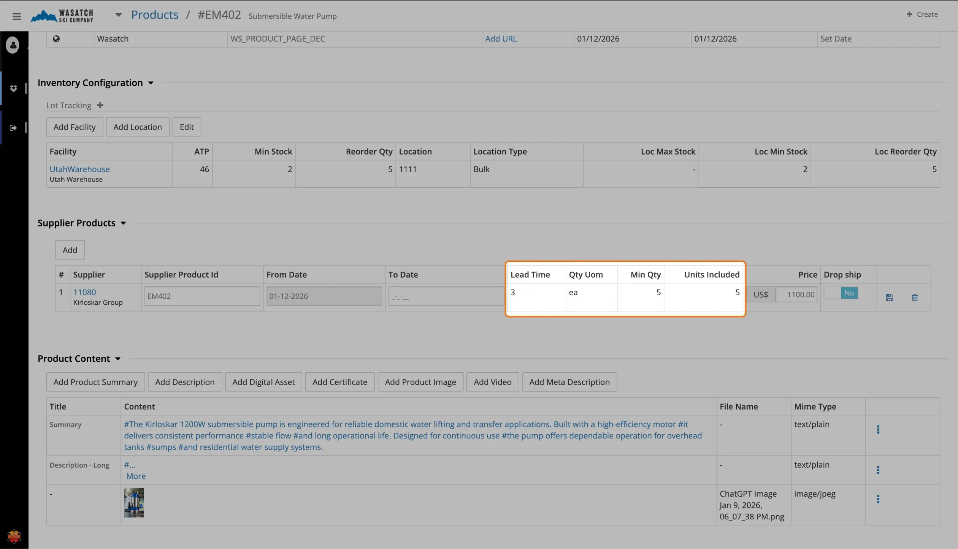The width and height of the screenshot is (958, 549).
Task: Click Add Digital Asset button
Action: pyautogui.click(x=263, y=382)
